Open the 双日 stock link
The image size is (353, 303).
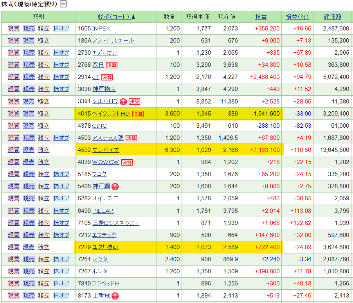[x=98, y=65]
